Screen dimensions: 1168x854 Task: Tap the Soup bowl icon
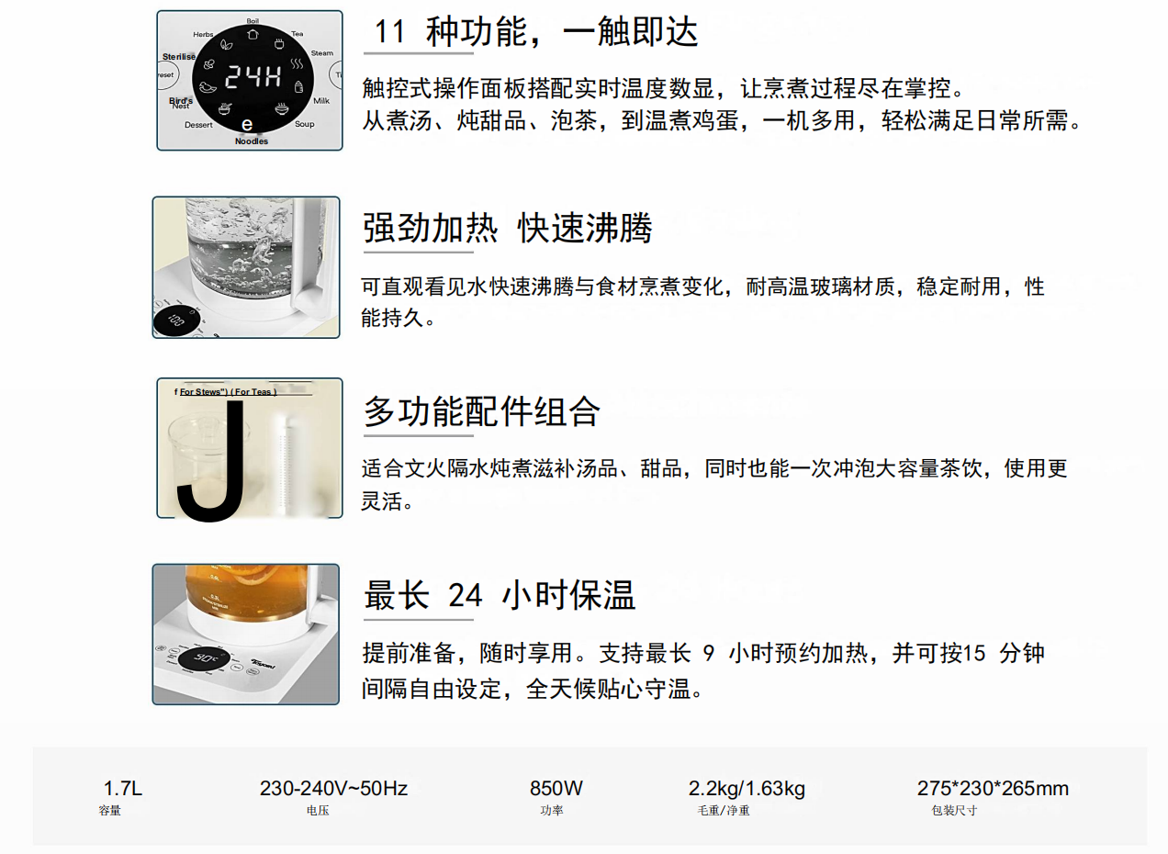(x=282, y=109)
